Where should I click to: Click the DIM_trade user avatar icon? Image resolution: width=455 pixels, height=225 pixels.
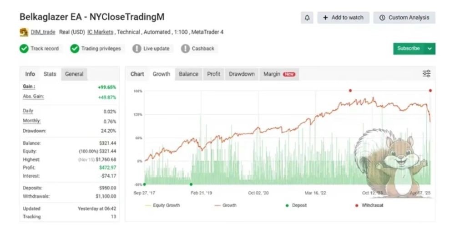24,32
